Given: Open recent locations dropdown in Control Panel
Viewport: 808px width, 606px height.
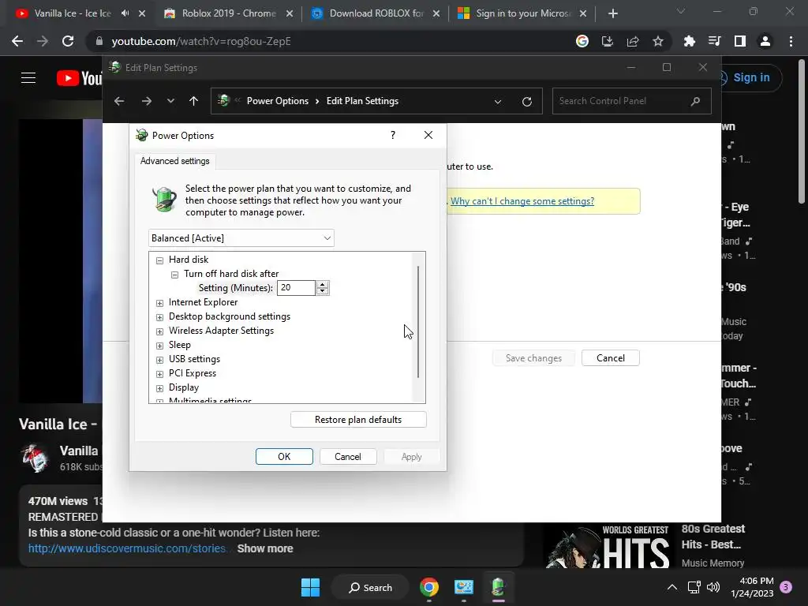Looking at the screenshot, I should click(x=170, y=101).
